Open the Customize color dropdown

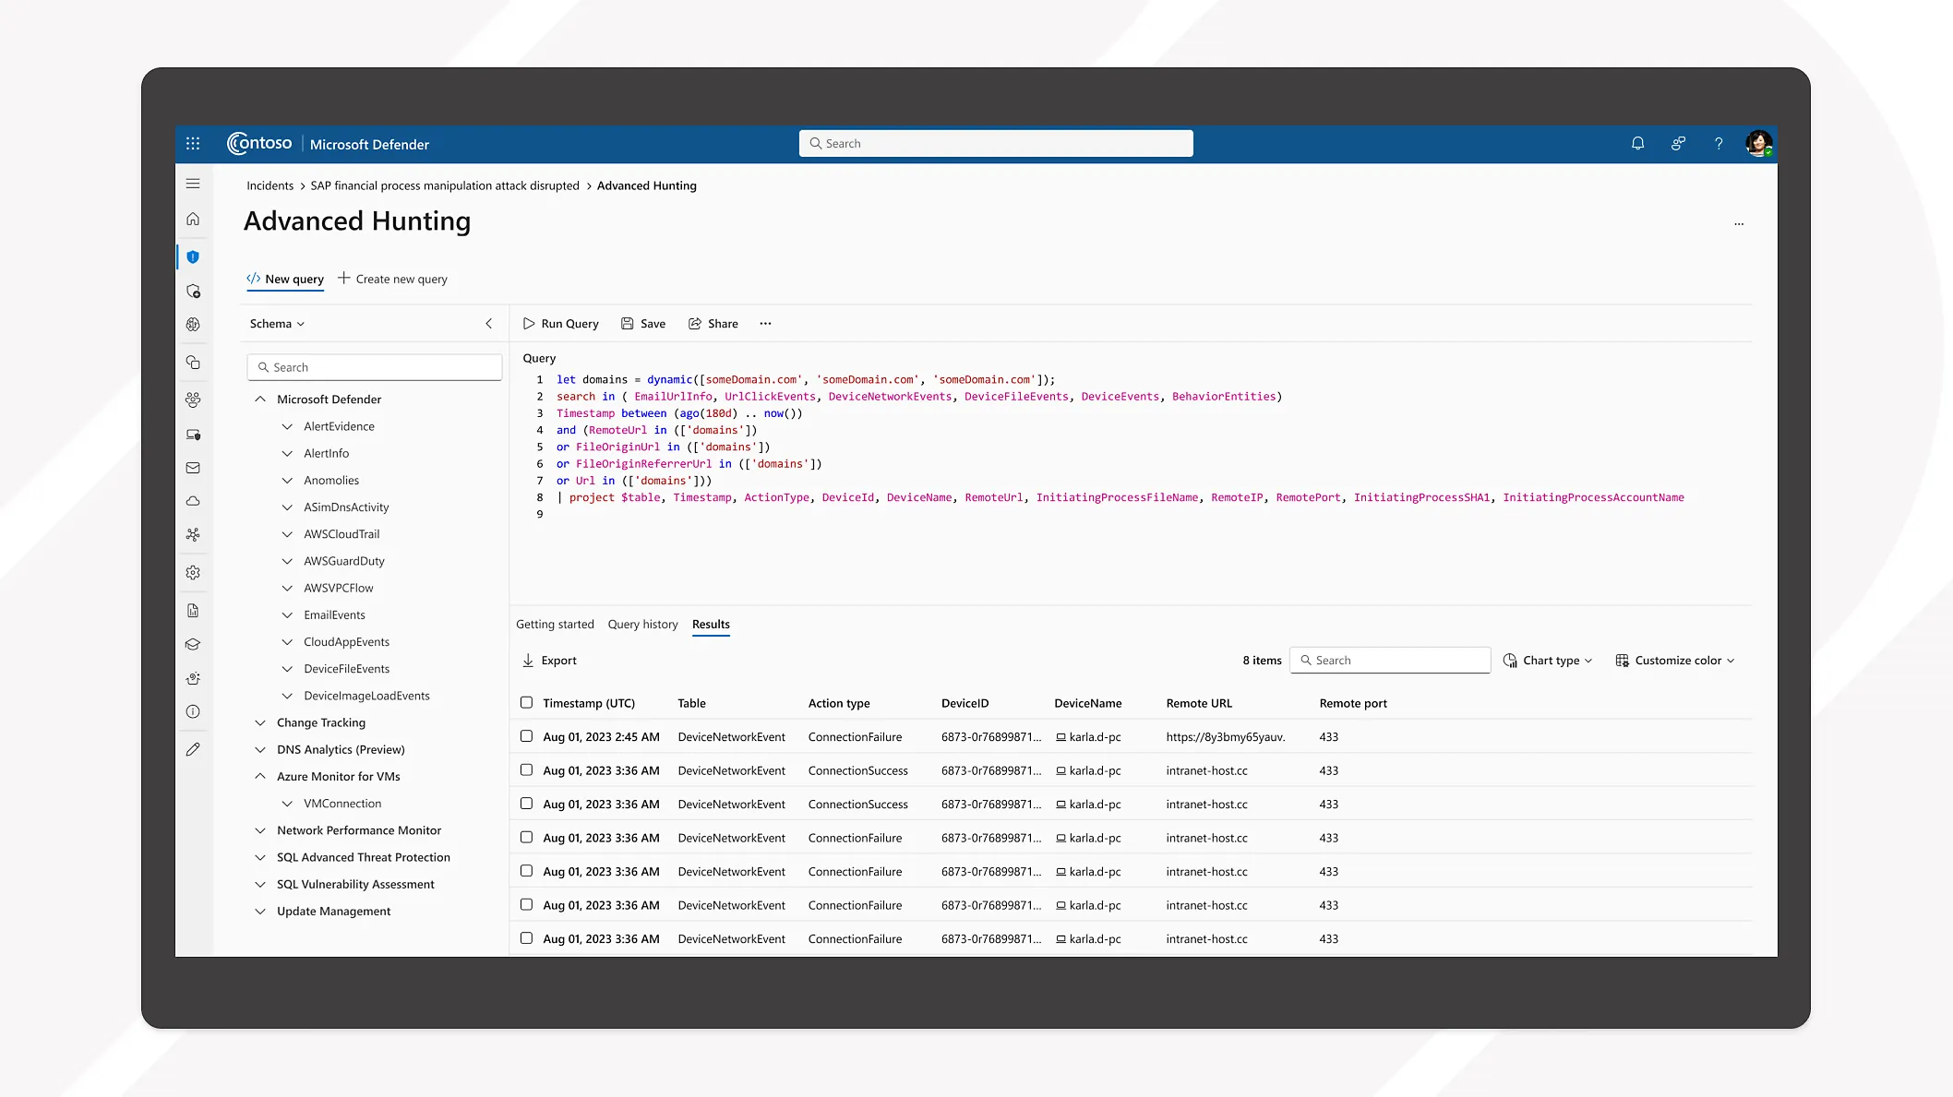click(x=1675, y=661)
